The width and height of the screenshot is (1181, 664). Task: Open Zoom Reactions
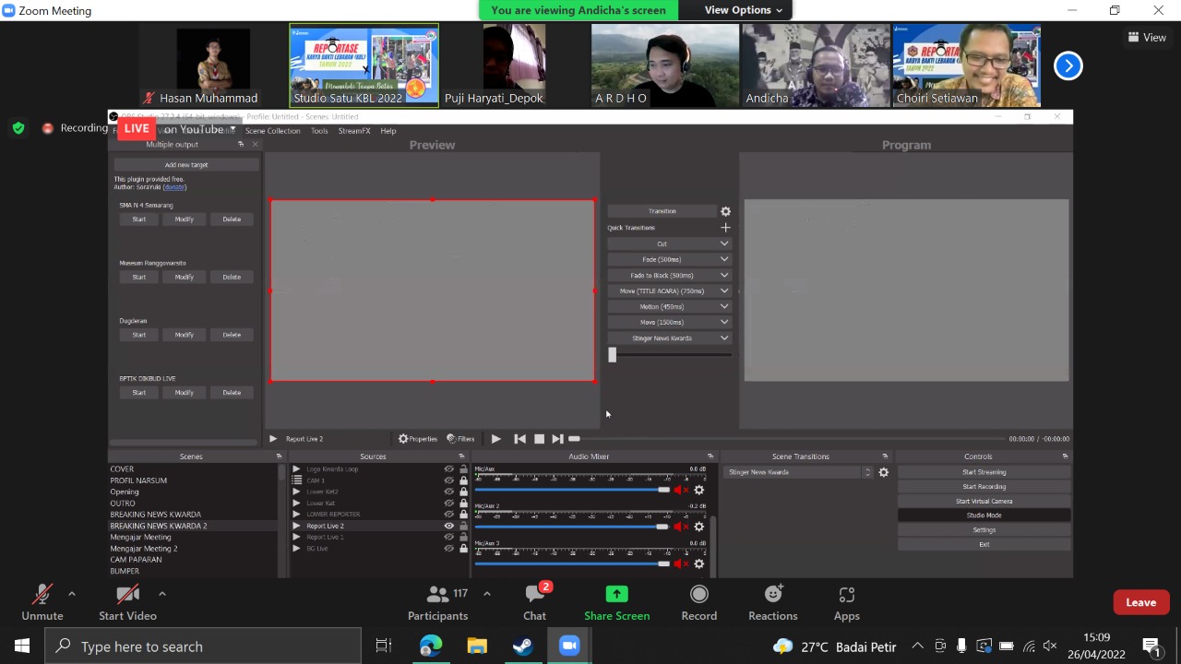pyautogui.click(x=773, y=603)
